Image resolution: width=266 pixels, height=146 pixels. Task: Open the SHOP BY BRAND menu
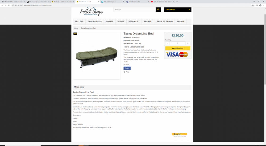(165, 22)
